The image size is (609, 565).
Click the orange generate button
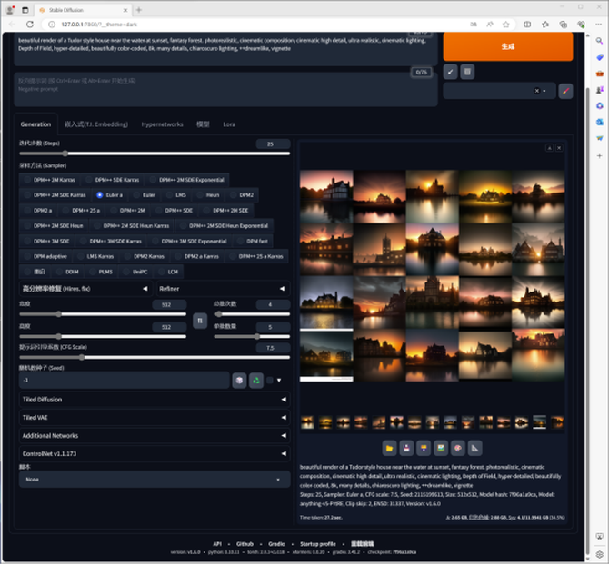[507, 46]
